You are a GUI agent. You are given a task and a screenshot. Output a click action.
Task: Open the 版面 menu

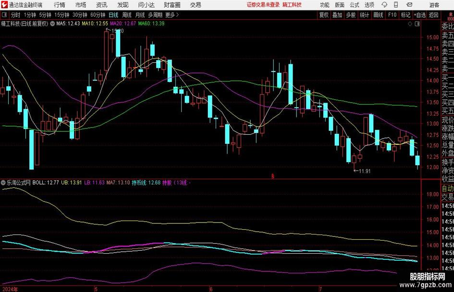coord(340,5)
